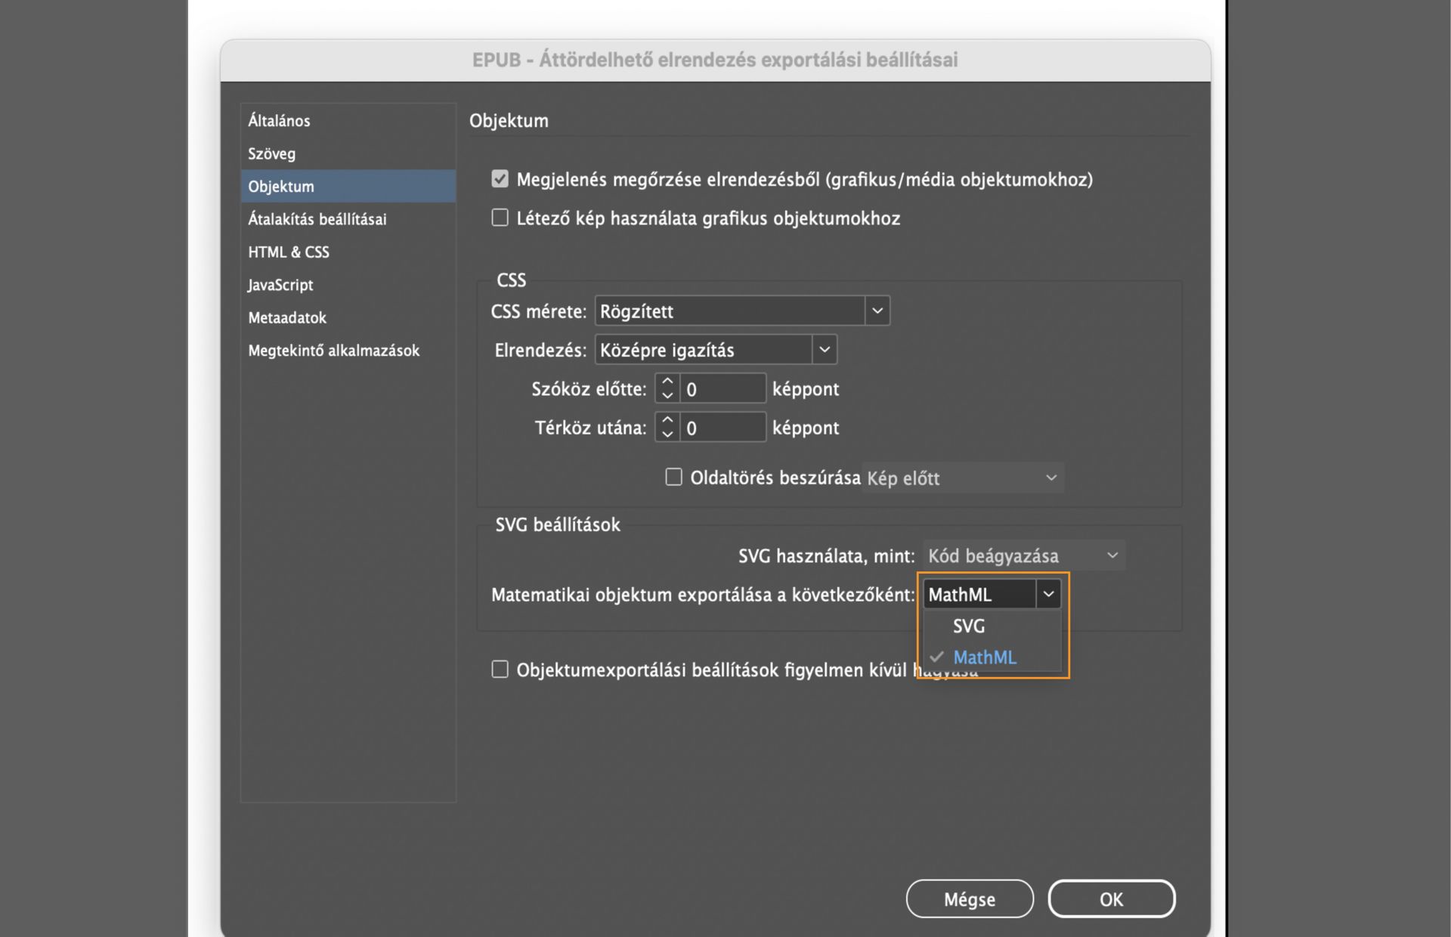This screenshot has width=1451, height=937.
Task: Increase the Szóköz előtte stepper value
Action: tap(667, 382)
